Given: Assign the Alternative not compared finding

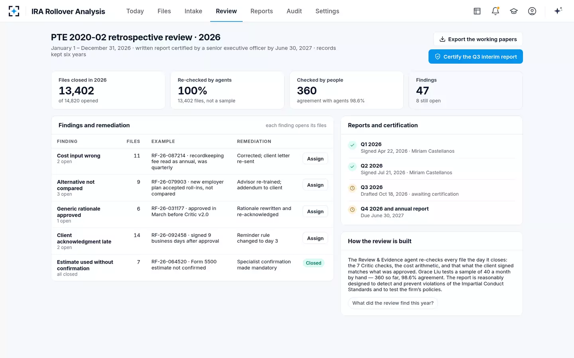Looking at the screenshot, I should 315,185.
